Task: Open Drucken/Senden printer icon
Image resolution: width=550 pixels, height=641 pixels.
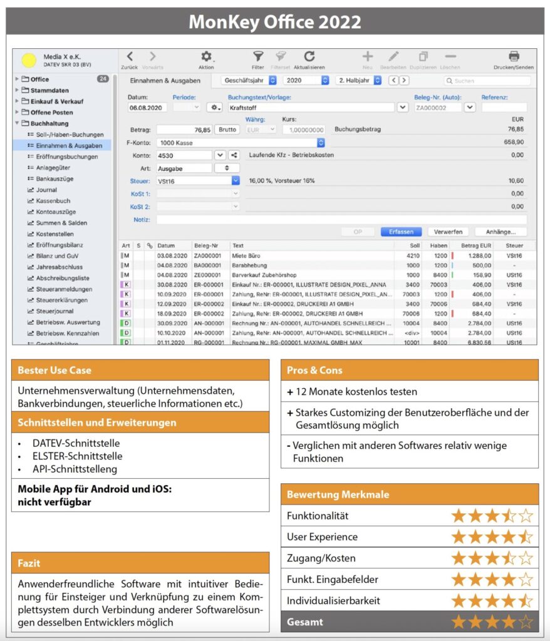Action: [514, 56]
